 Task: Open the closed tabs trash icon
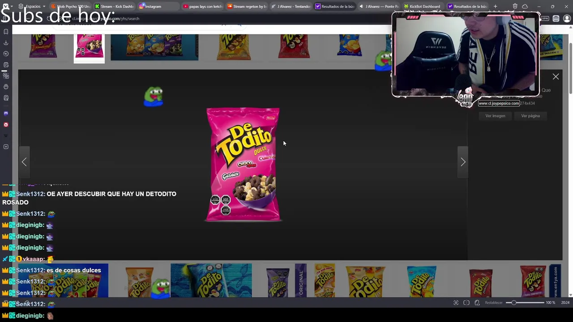515,6
